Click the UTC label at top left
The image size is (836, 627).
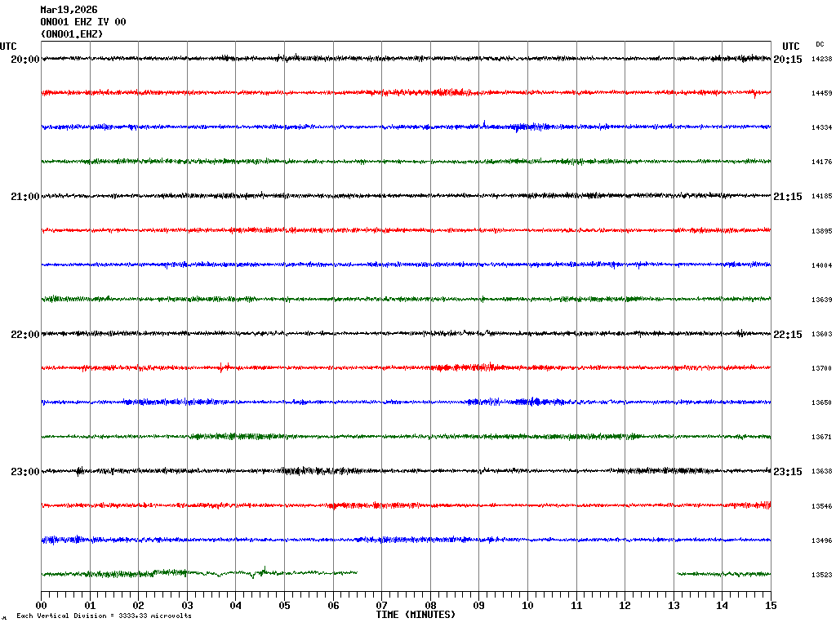[8, 47]
